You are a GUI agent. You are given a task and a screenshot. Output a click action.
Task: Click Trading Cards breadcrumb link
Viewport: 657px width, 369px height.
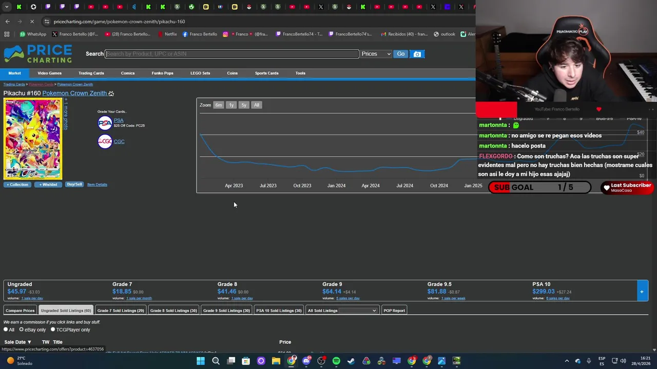point(14,84)
